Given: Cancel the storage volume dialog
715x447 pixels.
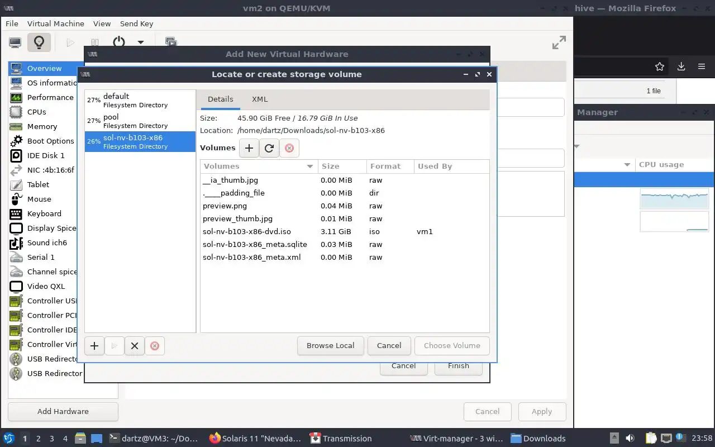Looking at the screenshot, I should click(x=389, y=345).
